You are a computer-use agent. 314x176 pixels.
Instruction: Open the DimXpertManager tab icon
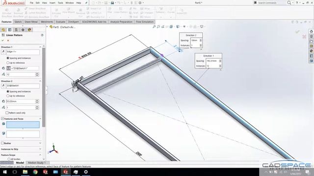(23, 30)
